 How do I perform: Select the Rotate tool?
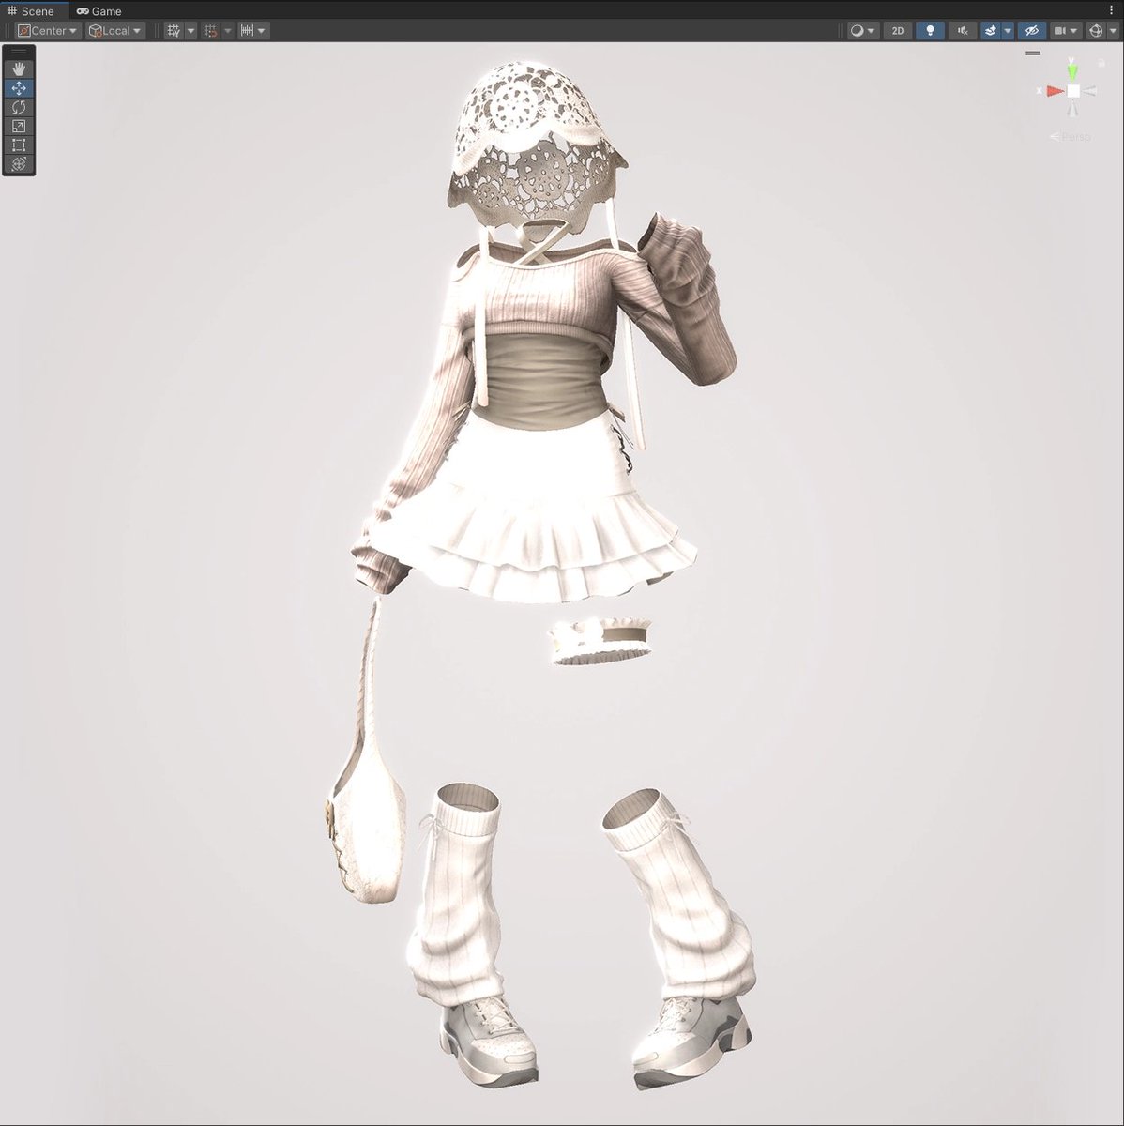[x=19, y=107]
